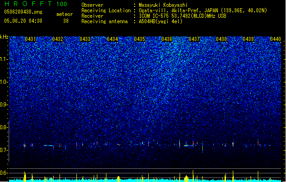
Task: Click the date stamp 05.06.20 04:30
Action: pyautogui.click(x=23, y=21)
